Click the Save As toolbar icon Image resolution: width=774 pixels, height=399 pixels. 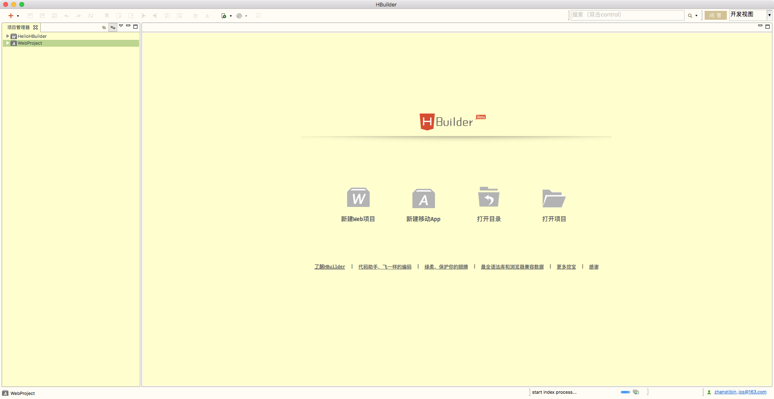click(x=42, y=16)
